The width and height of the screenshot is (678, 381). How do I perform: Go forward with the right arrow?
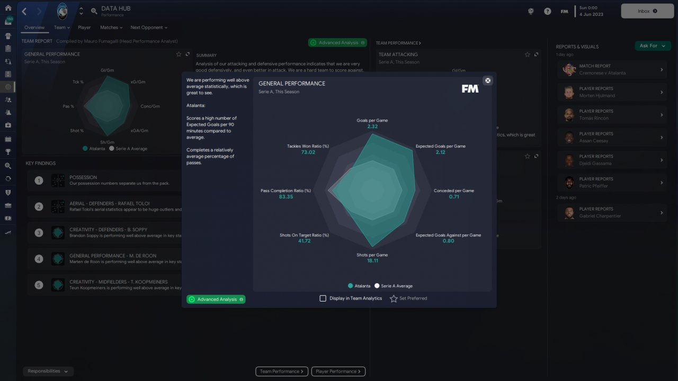[x=39, y=11]
